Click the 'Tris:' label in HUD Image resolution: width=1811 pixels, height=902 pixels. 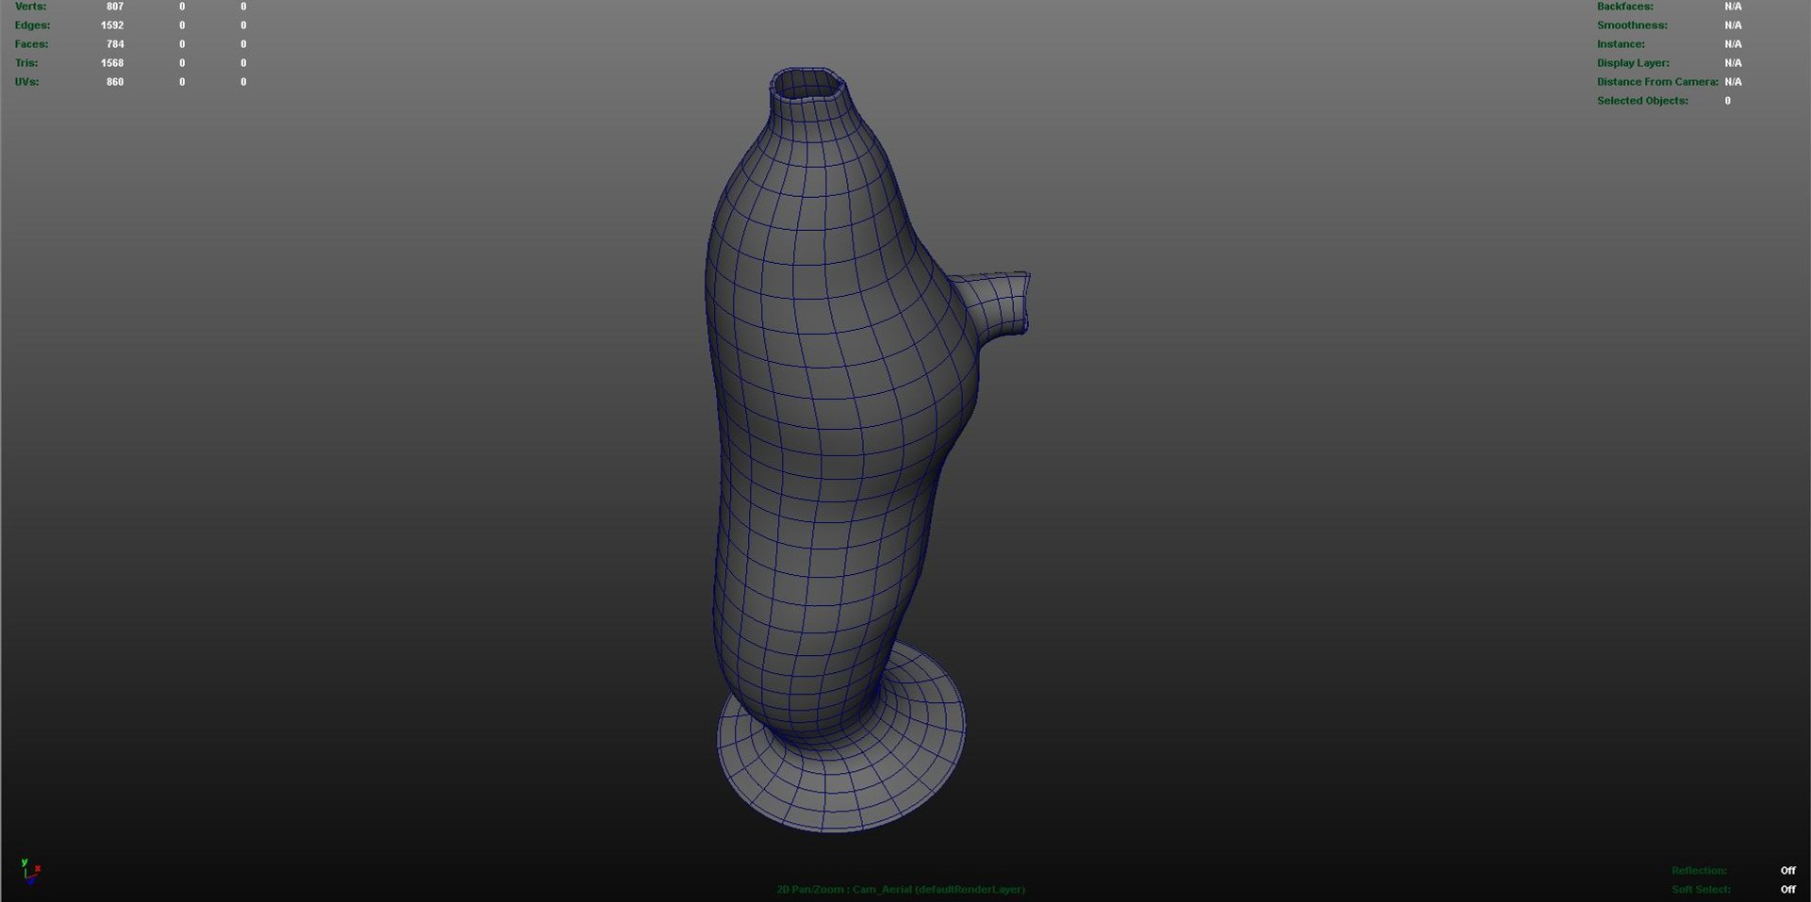[x=26, y=63]
